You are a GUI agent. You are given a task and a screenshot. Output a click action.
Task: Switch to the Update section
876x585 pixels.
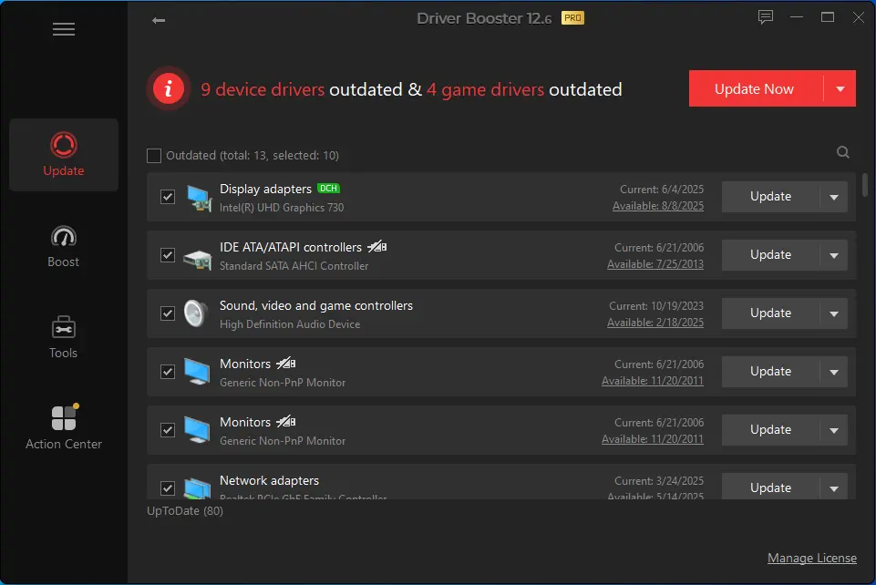pos(64,155)
